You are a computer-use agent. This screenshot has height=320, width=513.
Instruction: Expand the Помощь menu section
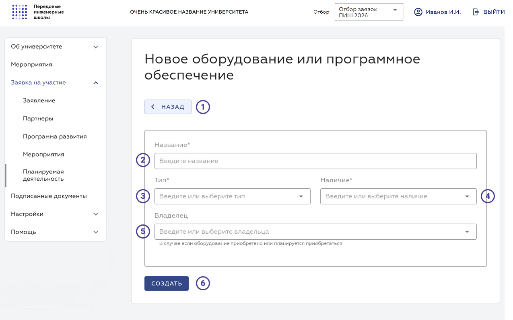click(x=56, y=232)
